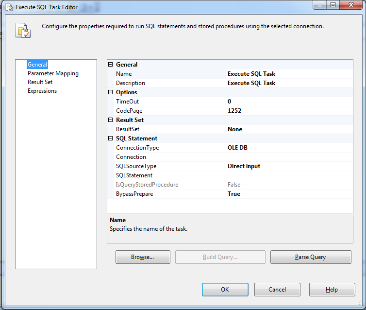Select the ResultSet property label
366x310 pixels.
click(128, 129)
